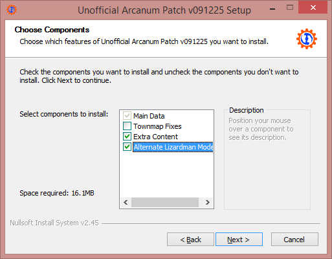Close the setup window

[x=313, y=8]
